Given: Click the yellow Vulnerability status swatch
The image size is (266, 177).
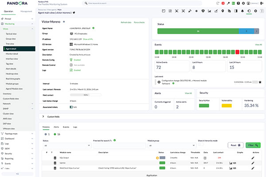Looking at the screenshot, I should click(227, 106).
